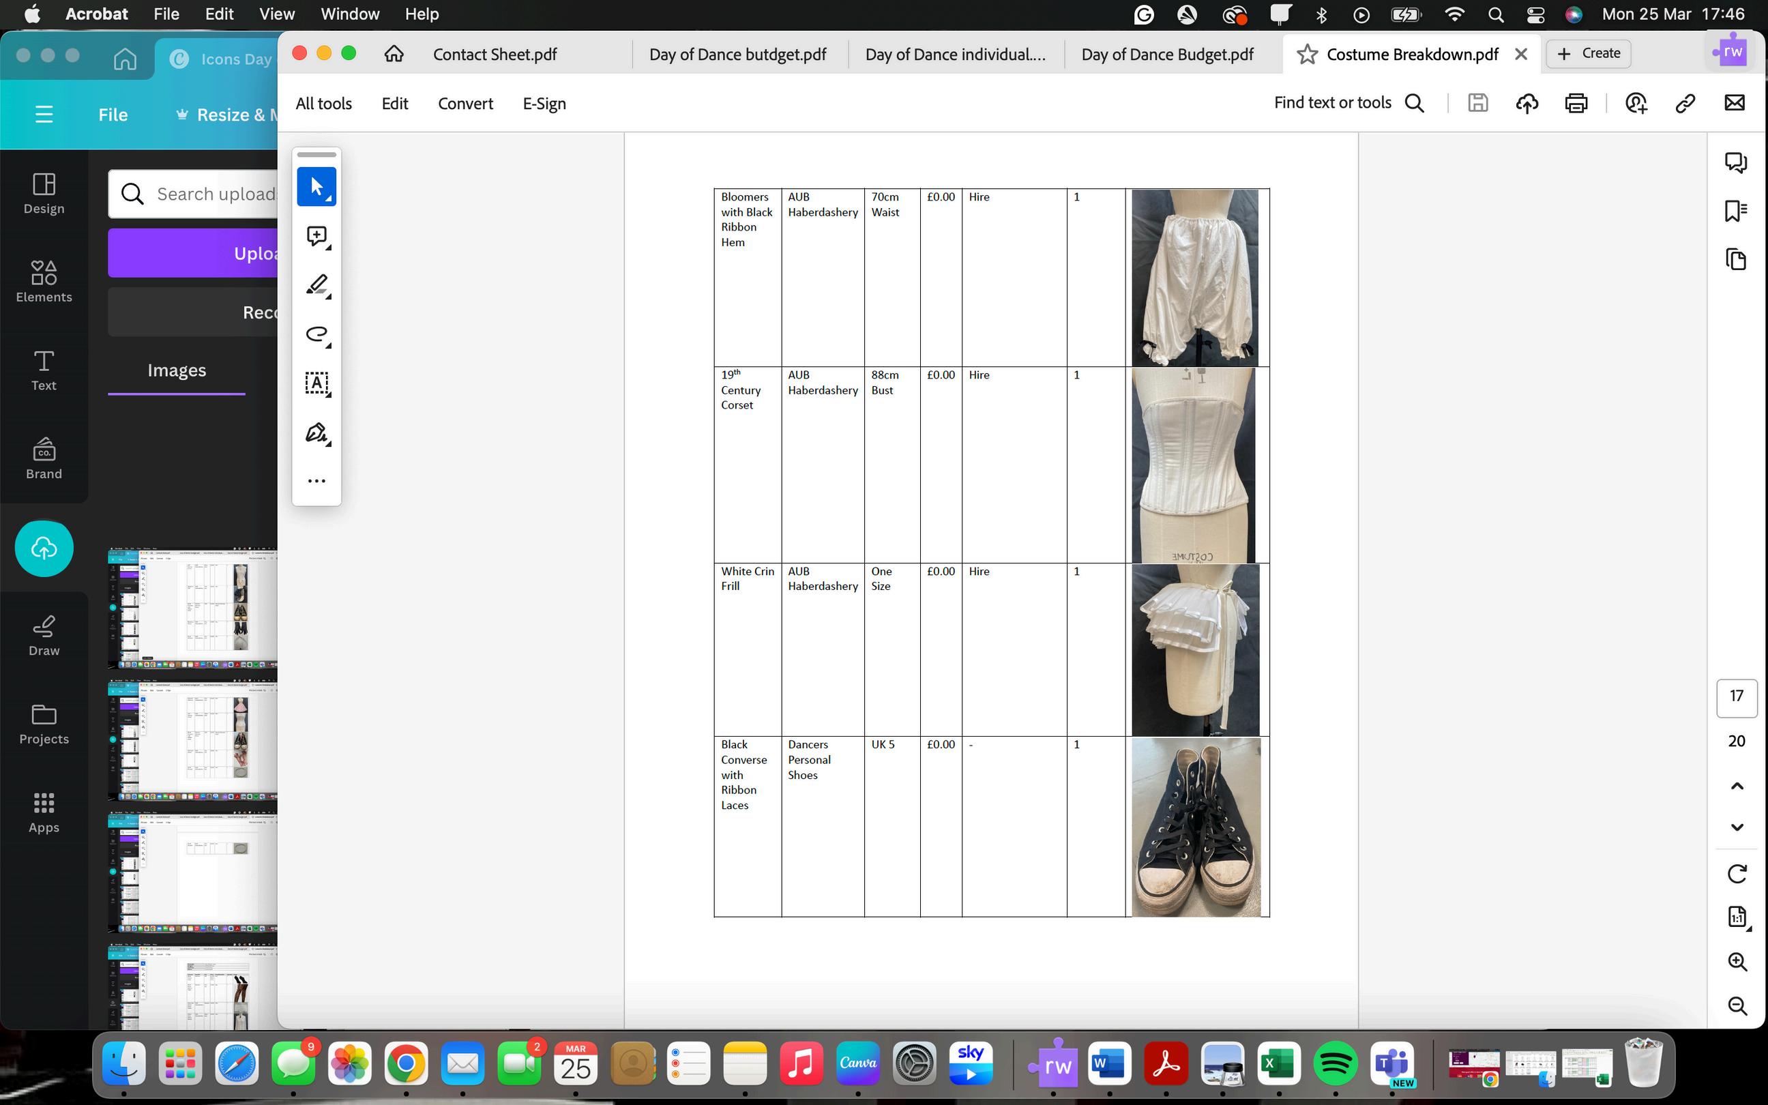
Task: Open macOS Control Centre toggles icon
Action: click(x=1535, y=14)
